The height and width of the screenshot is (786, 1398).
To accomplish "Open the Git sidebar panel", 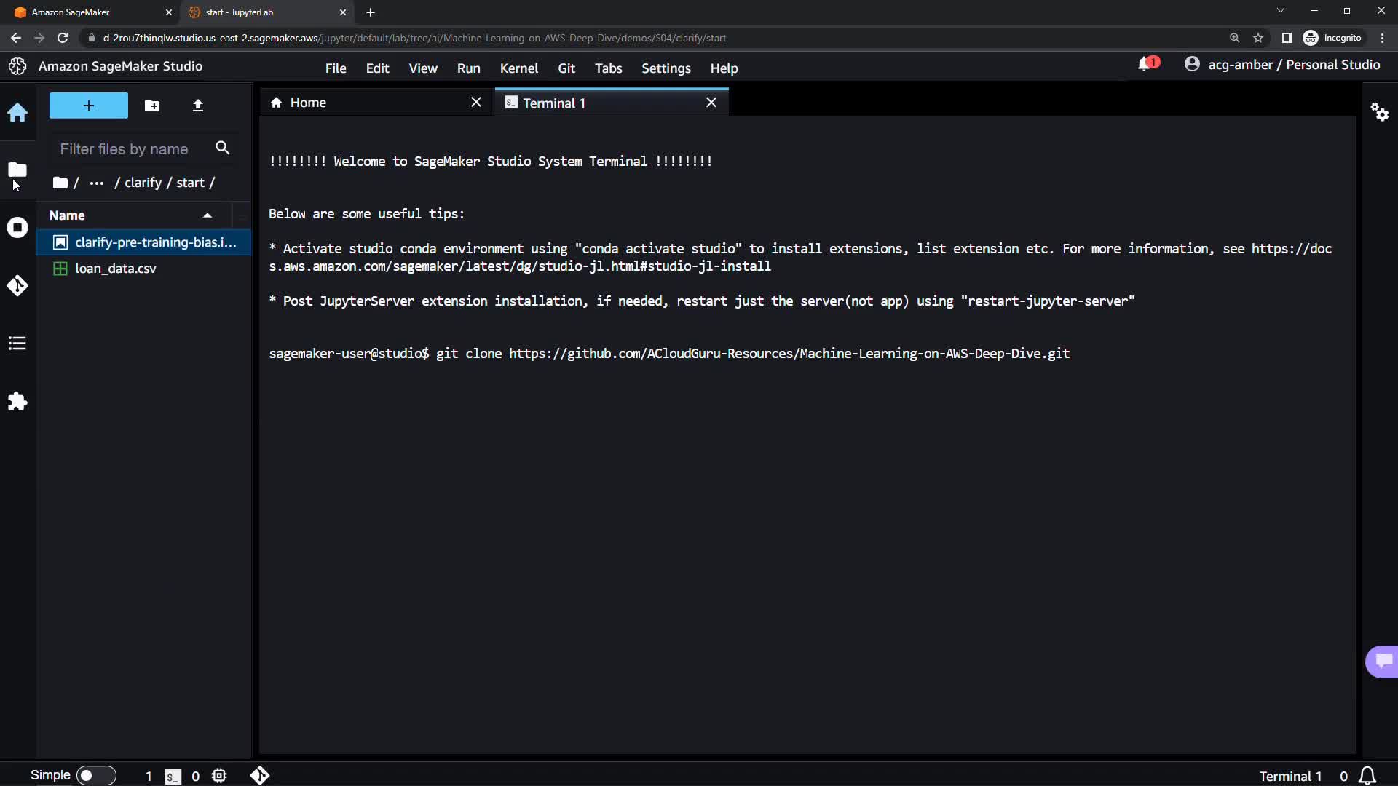I will point(17,285).
